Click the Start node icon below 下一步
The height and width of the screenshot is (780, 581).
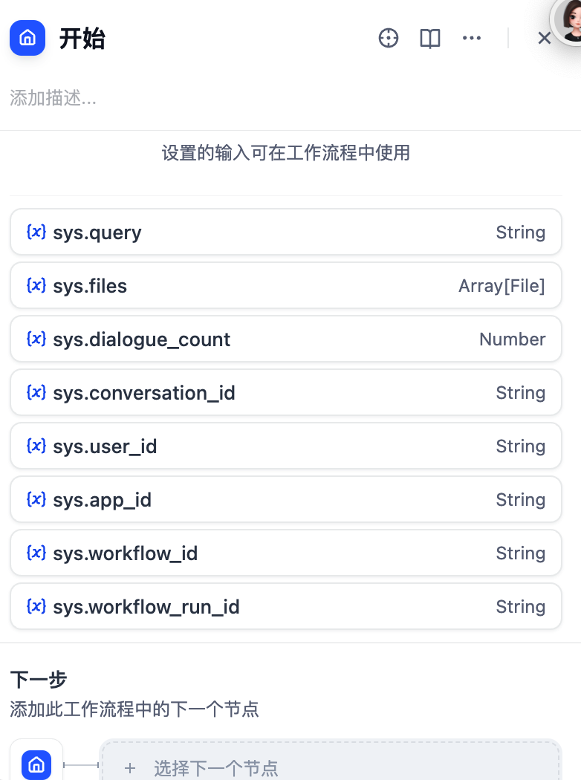click(36, 765)
